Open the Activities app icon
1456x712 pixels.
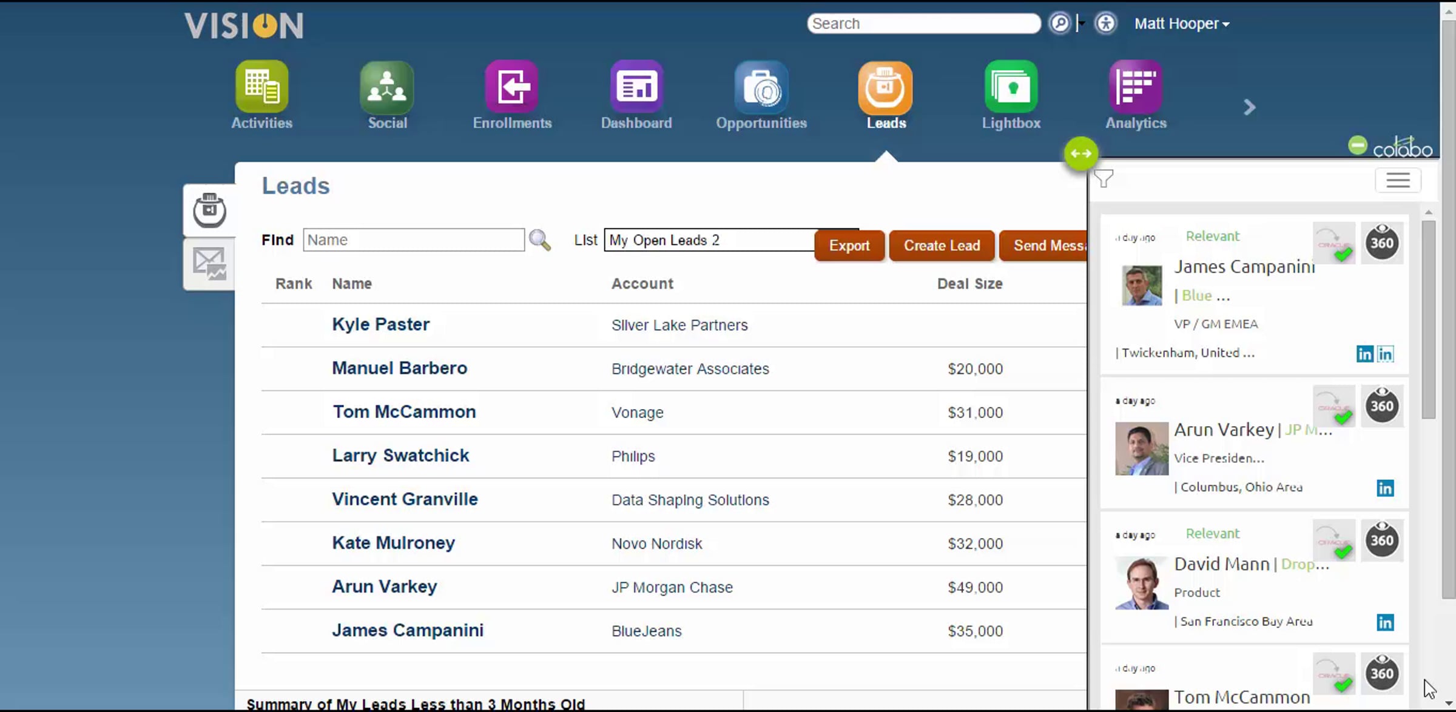pyautogui.click(x=261, y=88)
